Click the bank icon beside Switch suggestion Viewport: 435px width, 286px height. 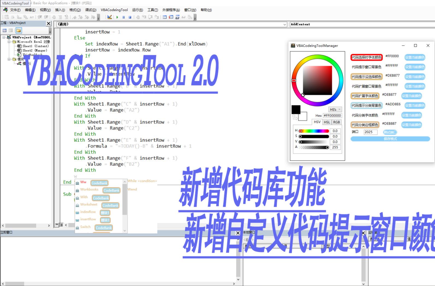click(78, 228)
